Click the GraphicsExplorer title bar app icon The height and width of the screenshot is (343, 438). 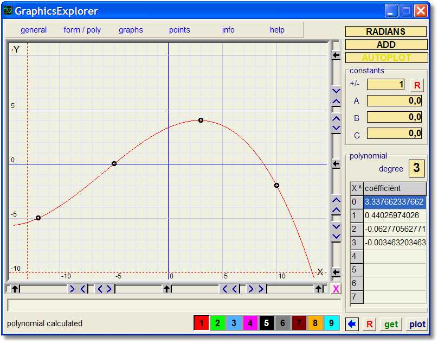[8, 11]
